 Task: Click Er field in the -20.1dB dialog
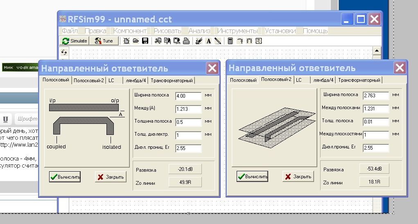pos(188,148)
